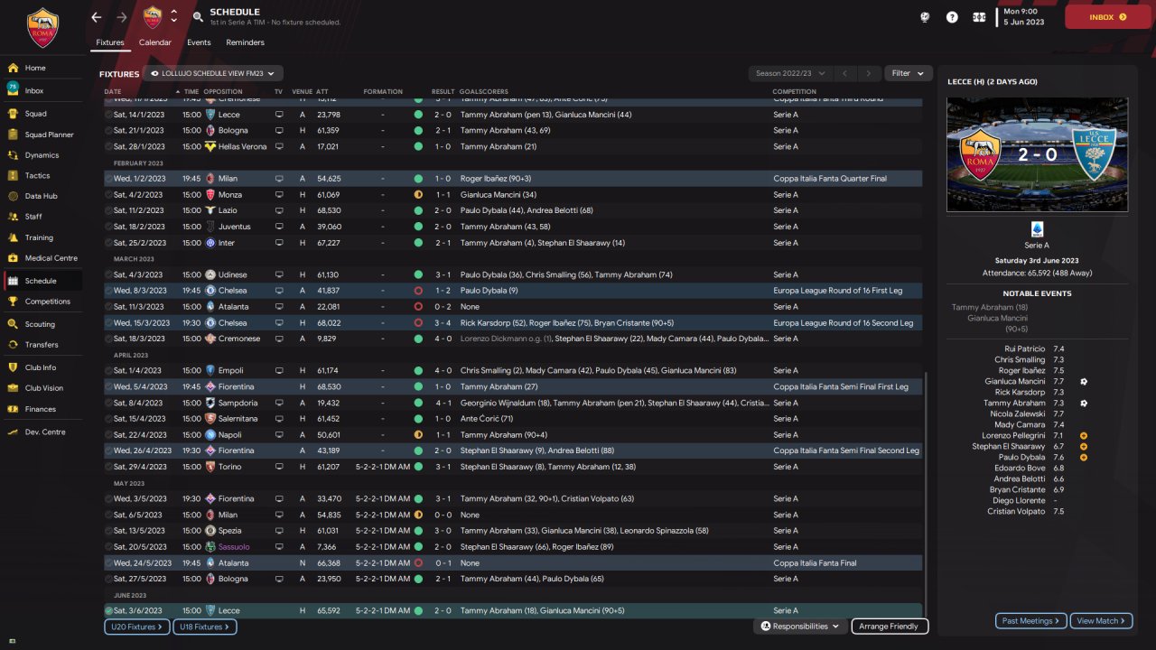Switch to the Calendar tab

click(155, 42)
